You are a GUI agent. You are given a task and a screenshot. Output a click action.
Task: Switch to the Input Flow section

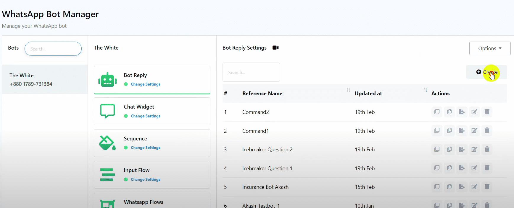(x=152, y=175)
